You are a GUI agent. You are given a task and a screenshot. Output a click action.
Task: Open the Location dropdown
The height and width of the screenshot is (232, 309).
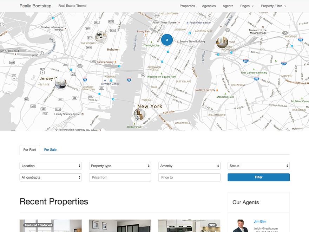pos(51,166)
